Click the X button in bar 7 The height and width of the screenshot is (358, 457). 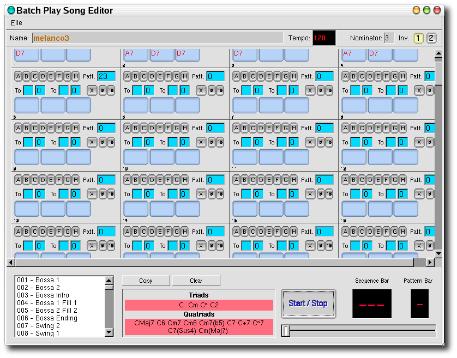[x=310, y=90]
